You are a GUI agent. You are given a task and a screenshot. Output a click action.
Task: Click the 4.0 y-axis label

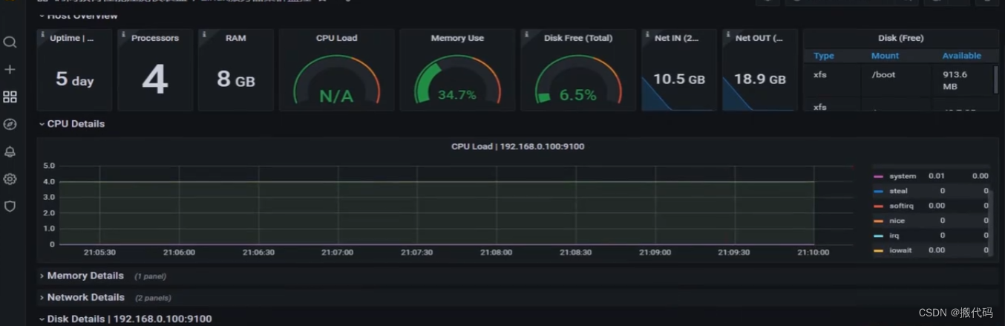pyautogui.click(x=49, y=181)
